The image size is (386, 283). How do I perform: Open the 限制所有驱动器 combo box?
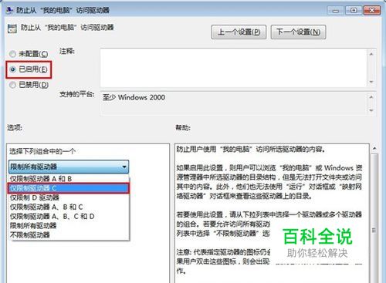(x=69, y=167)
